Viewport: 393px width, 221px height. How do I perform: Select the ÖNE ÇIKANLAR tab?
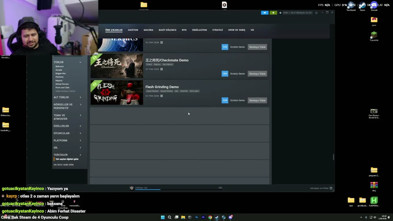[x=114, y=30]
